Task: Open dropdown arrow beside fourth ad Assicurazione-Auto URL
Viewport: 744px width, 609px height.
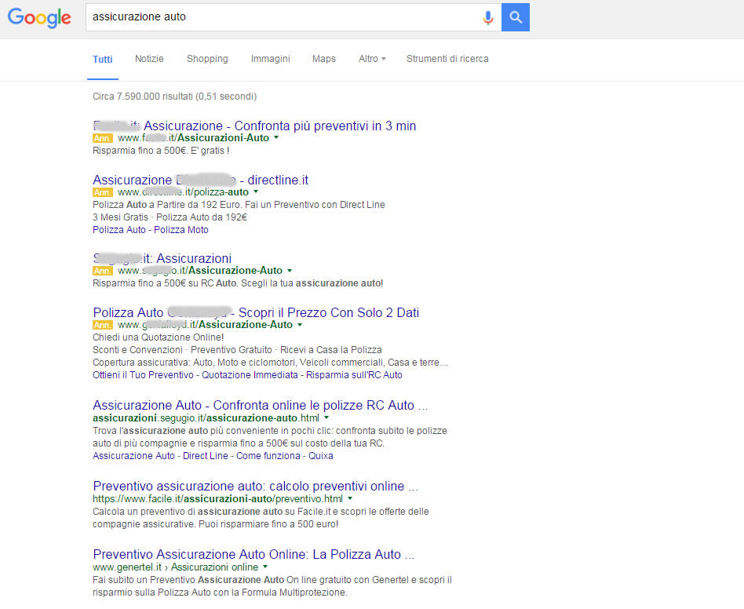Action: click(x=300, y=325)
